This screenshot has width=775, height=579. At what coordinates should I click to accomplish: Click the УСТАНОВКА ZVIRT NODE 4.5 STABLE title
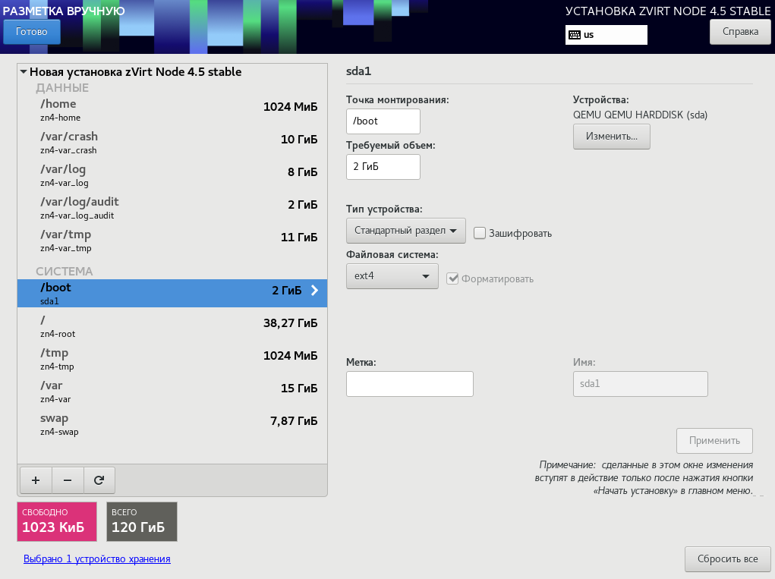(x=668, y=11)
